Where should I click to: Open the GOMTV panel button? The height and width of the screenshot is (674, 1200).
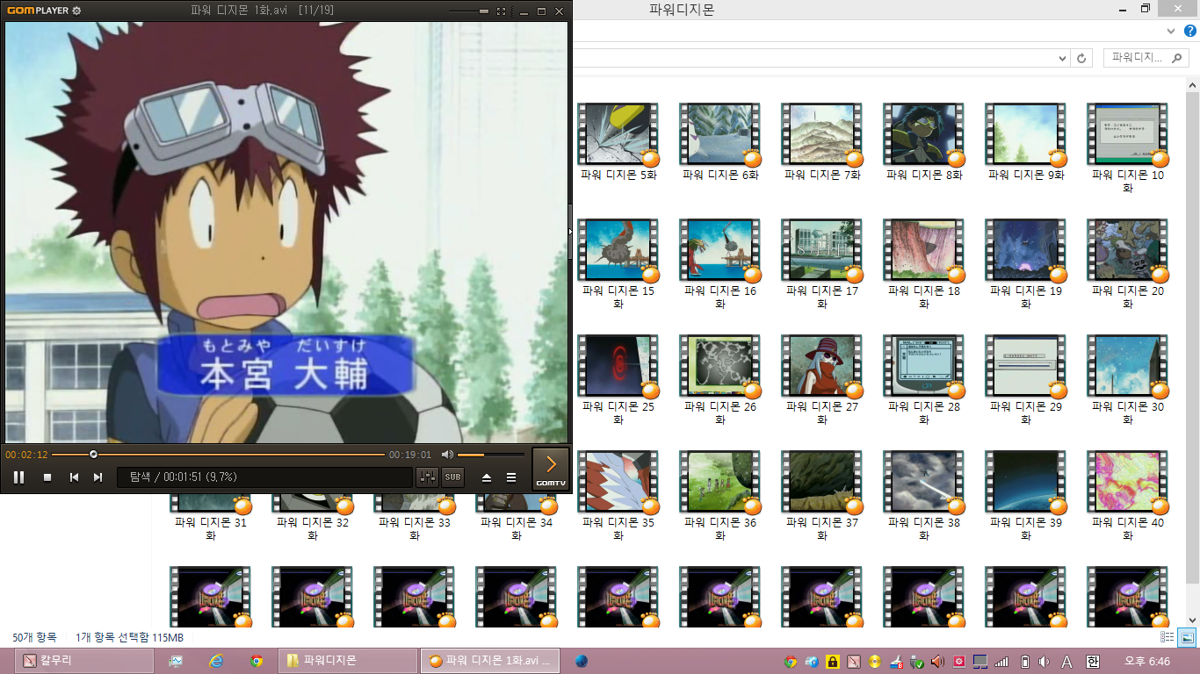(x=551, y=468)
